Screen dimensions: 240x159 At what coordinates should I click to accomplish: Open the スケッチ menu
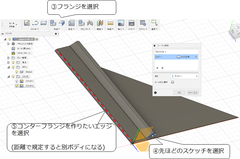coord(34,29)
